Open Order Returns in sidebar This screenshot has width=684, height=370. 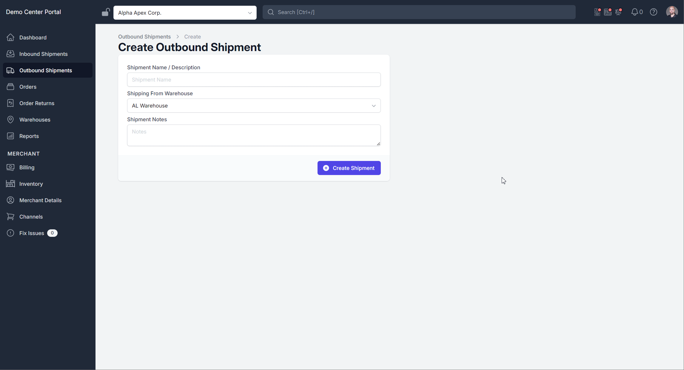pyautogui.click(x=48, y=103)
